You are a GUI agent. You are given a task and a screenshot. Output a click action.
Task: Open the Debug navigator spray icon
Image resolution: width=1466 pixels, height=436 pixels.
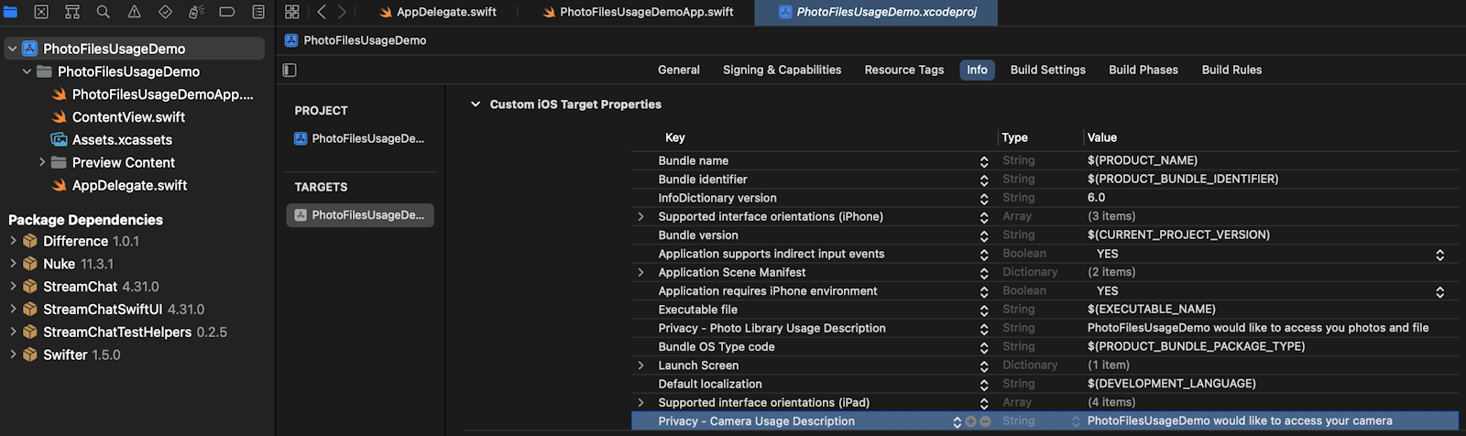196,12
